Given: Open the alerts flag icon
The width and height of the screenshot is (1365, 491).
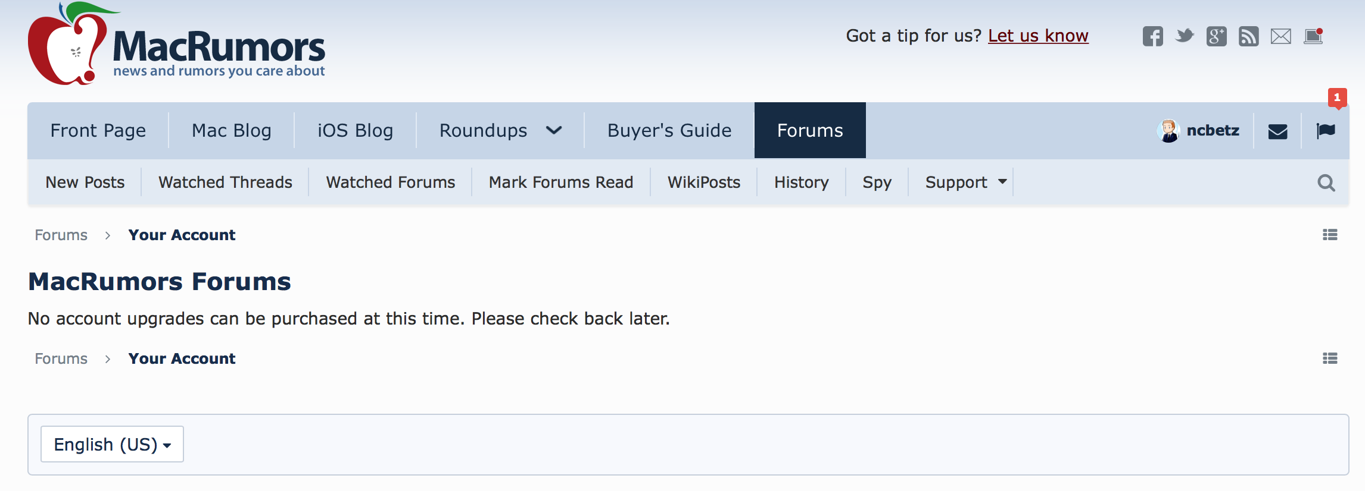Looking at the screenshot, I should pos(1326,131).
